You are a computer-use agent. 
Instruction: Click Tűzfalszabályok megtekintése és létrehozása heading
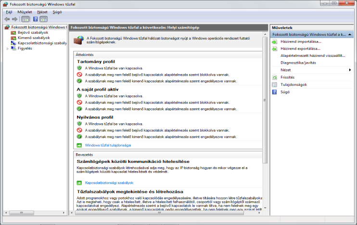tap(130, 191)
